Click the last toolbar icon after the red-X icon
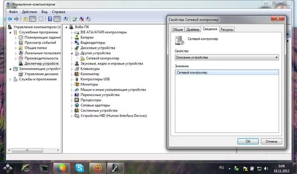Viewport: 297px width, 174px height. (x=88, y=19)
